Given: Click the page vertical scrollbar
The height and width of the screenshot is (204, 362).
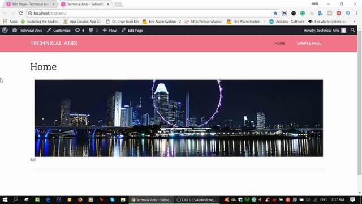Looking at the screenshot, I should point(360,102).
